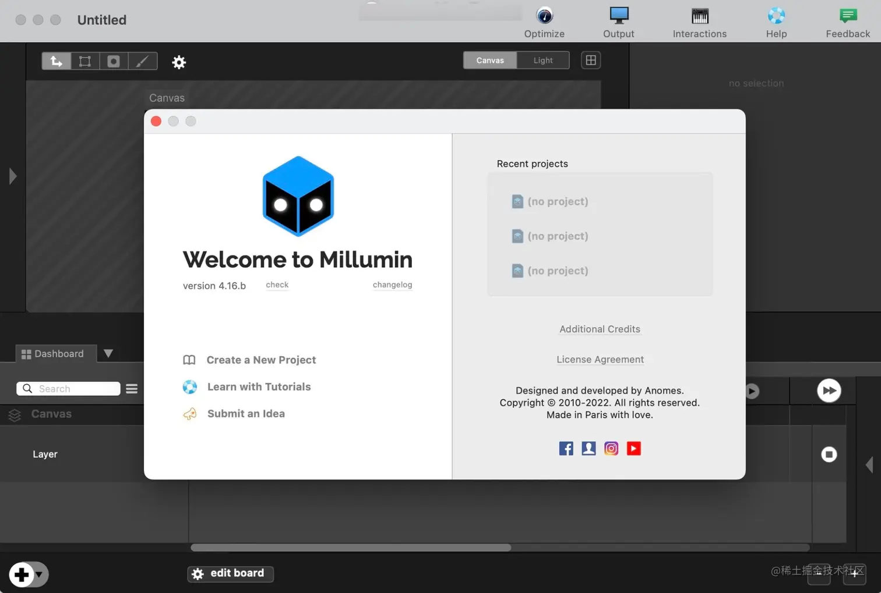Select the brush drawing tool

point(143,61)
